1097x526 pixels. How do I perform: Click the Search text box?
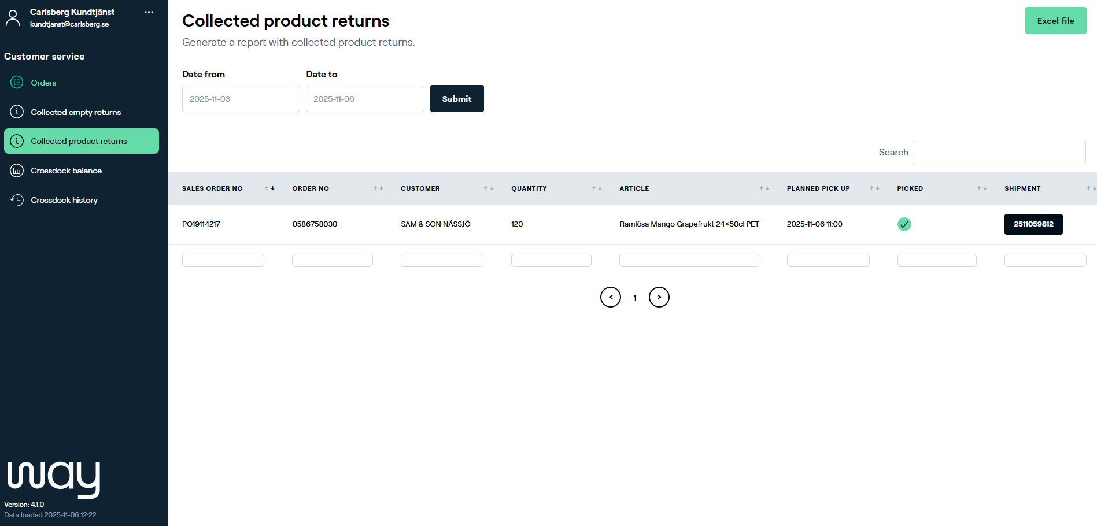pos(999,152)
